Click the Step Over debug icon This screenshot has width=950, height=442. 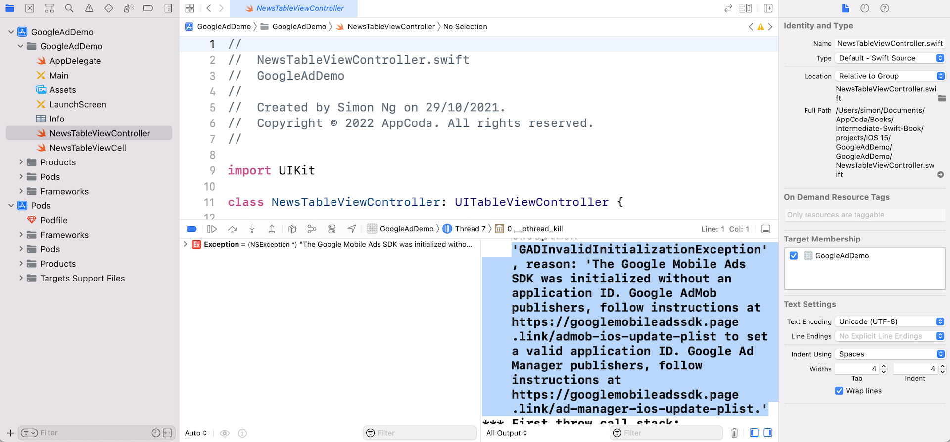pyautogui.click(x=232, y=229)
